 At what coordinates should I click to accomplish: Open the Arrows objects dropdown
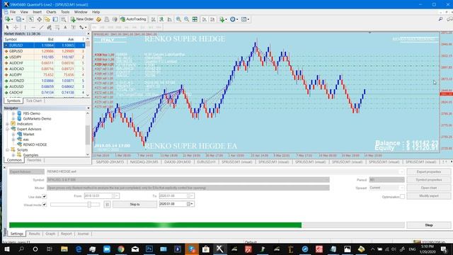(x=83, y=27)
